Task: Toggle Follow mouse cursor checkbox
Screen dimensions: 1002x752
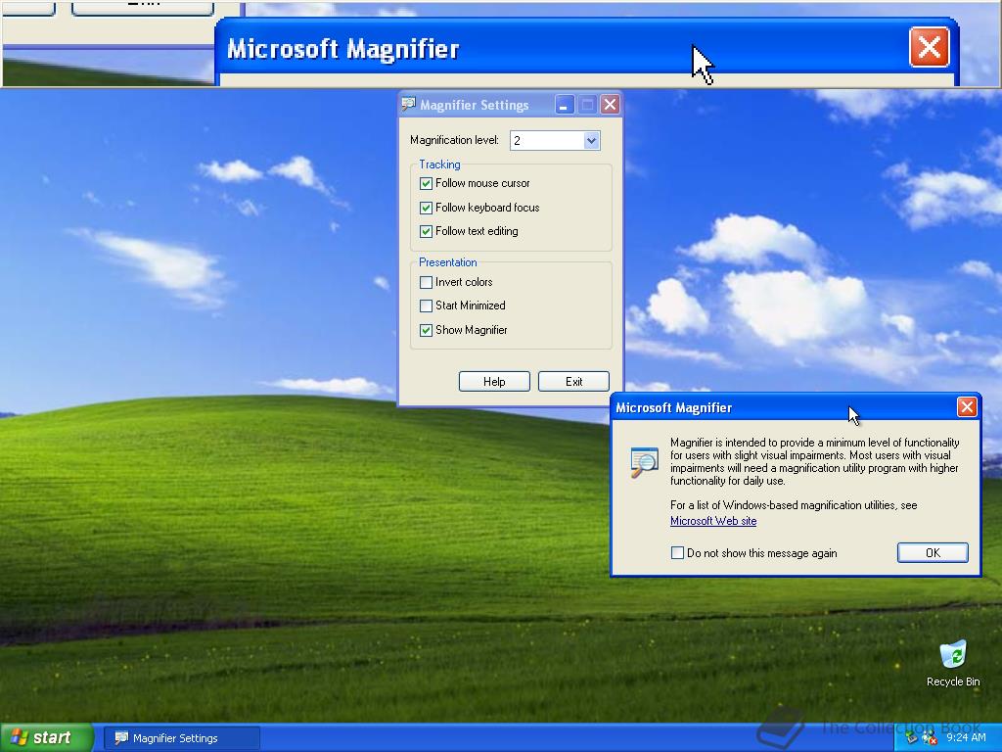Action: [x=426, y=183]
